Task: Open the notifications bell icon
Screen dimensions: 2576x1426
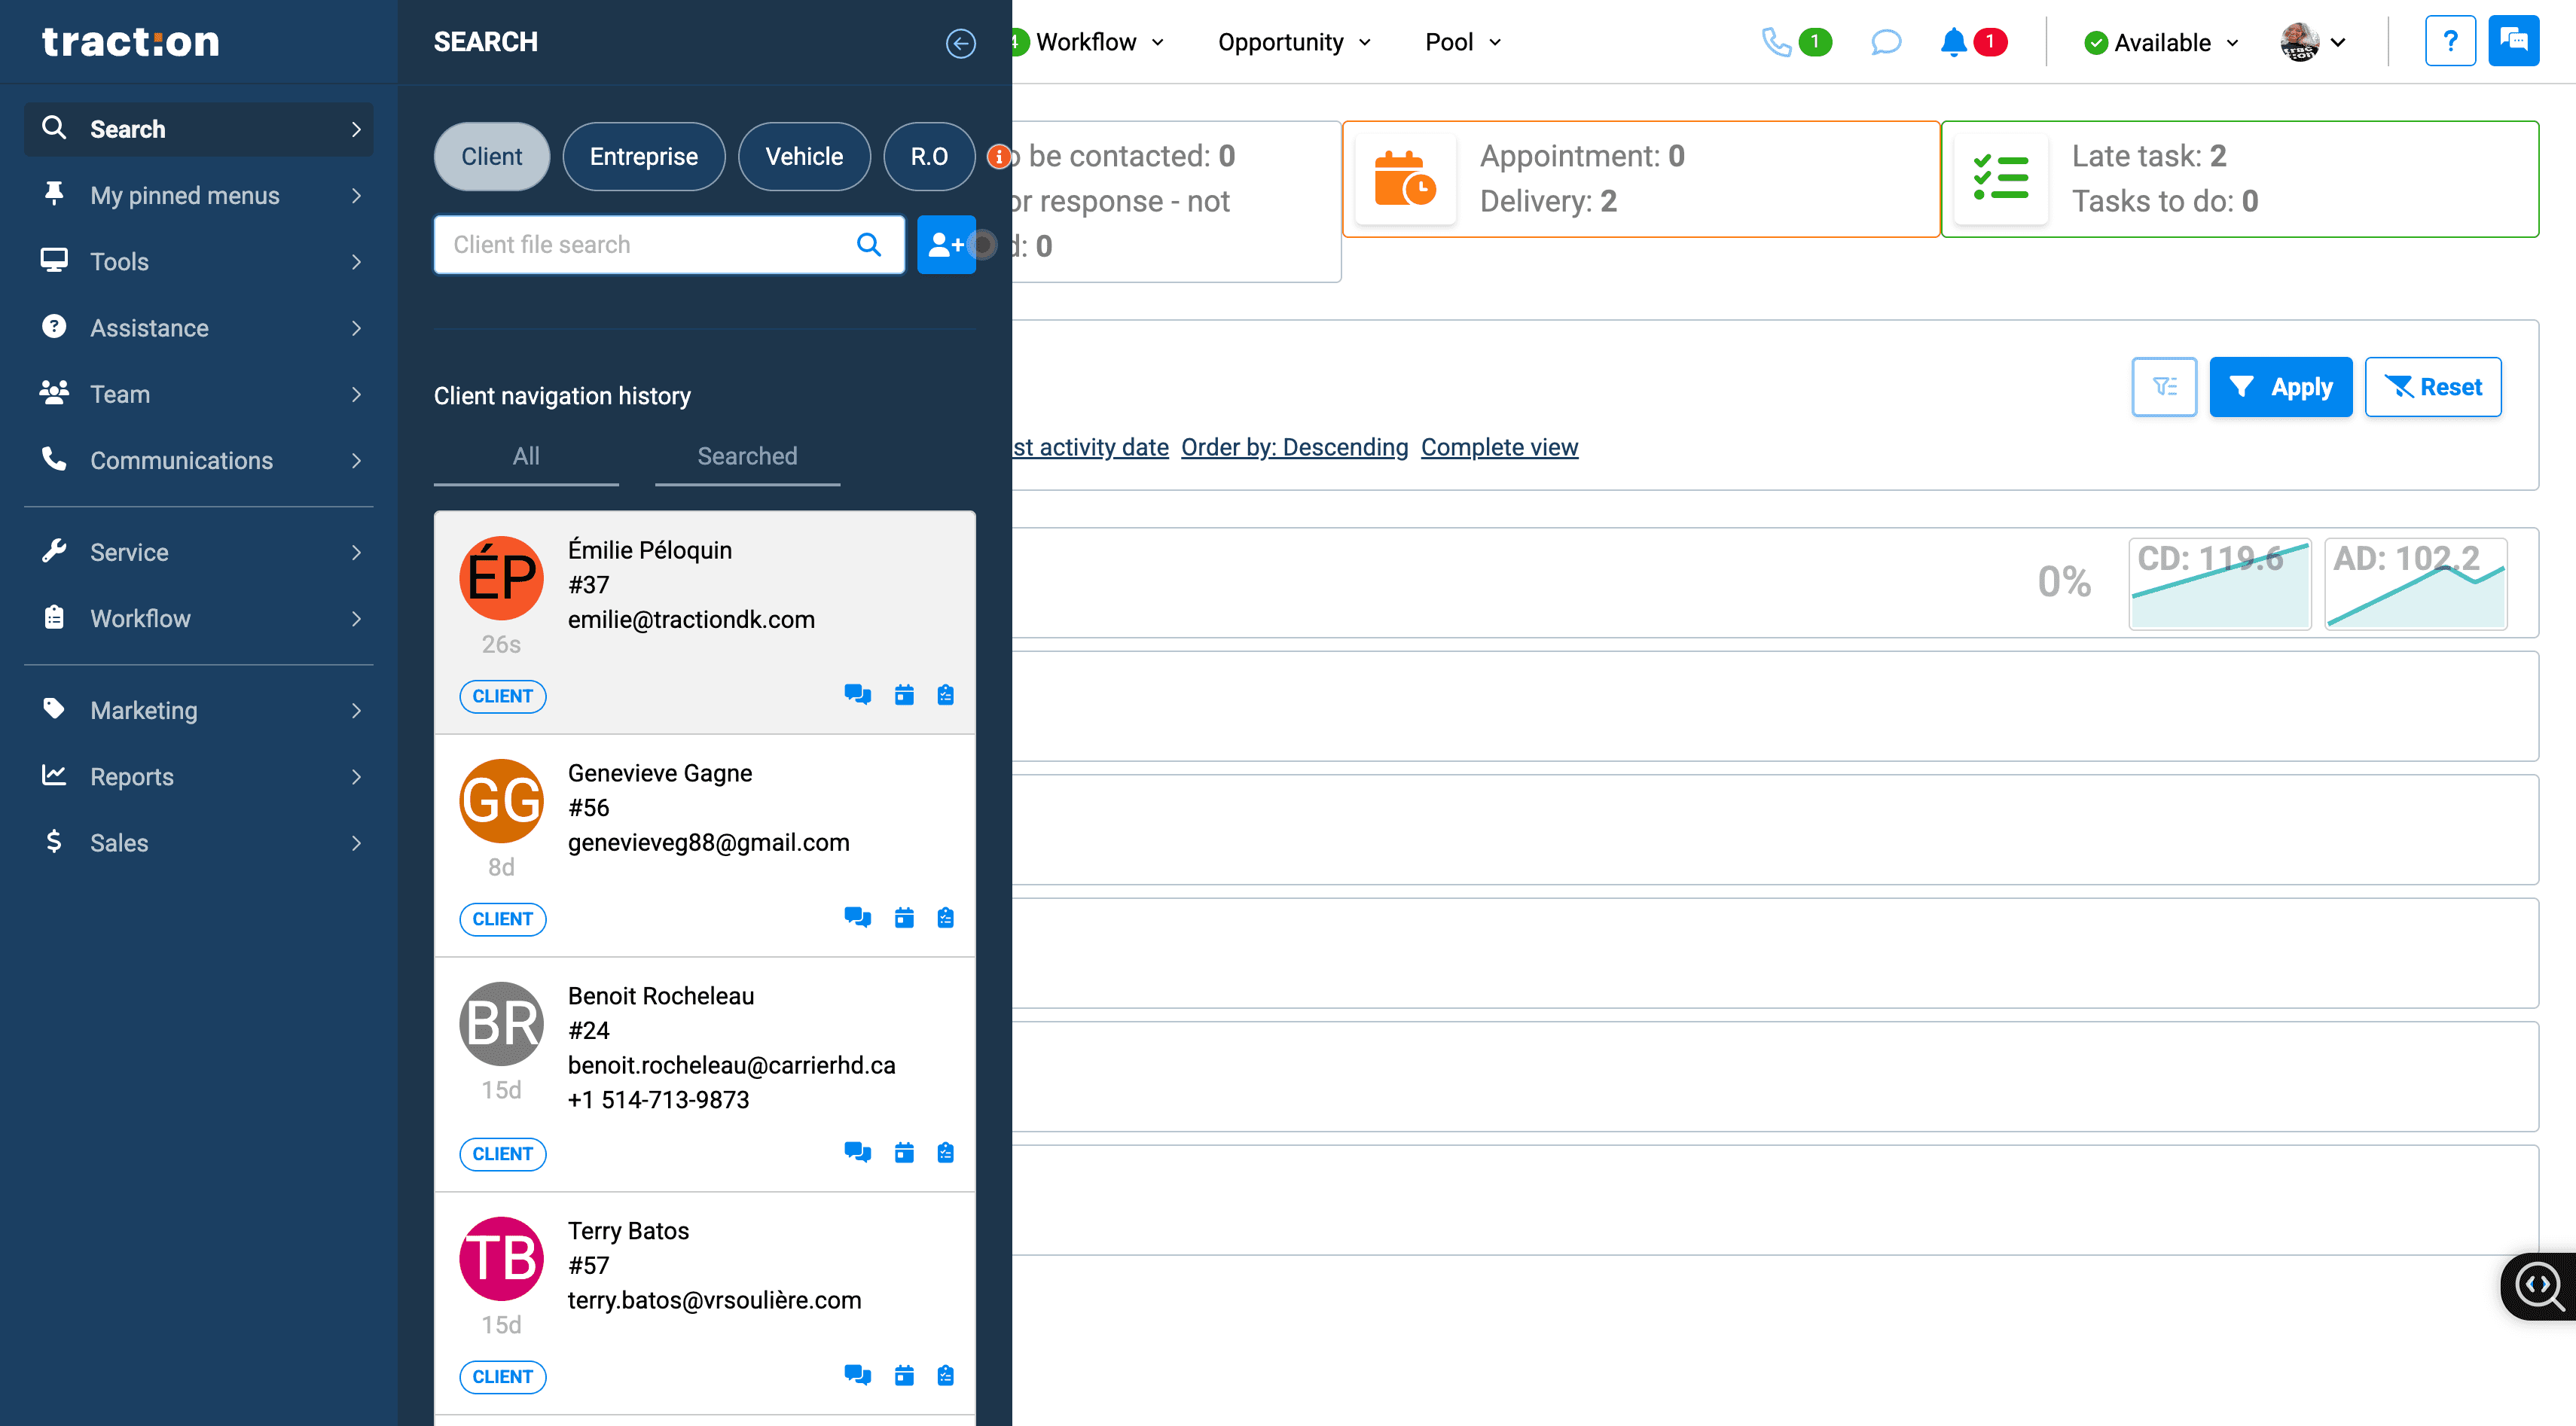Action: pyautogui.click(x=1953, y=42)
